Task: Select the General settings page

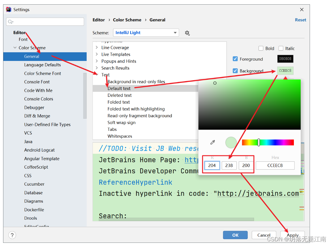Action: pyautogui.click(x=45, y=56)
